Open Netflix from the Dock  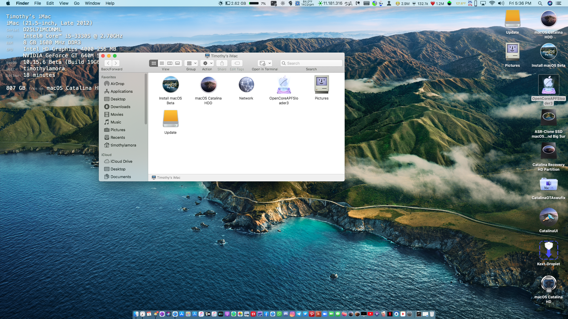[390, 314]
